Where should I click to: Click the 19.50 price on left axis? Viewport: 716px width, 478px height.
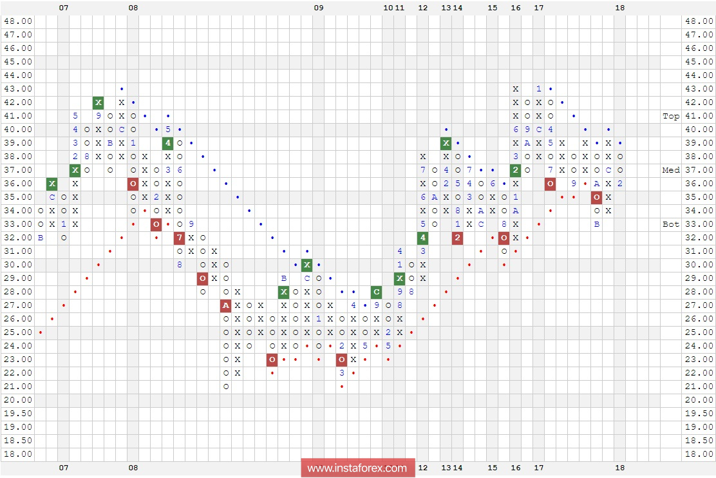tap(18, 414)
